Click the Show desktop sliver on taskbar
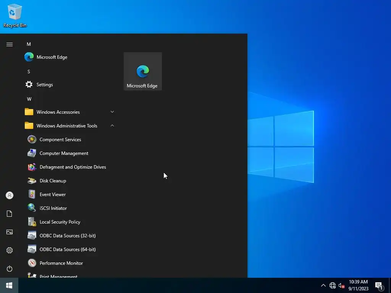The width and height of the screenshot is (391, 293). click(x=390, y=285)
